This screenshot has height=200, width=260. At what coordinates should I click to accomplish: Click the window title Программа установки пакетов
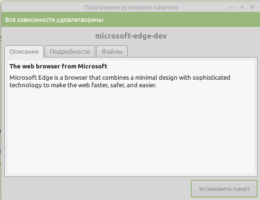coord(131,8)
